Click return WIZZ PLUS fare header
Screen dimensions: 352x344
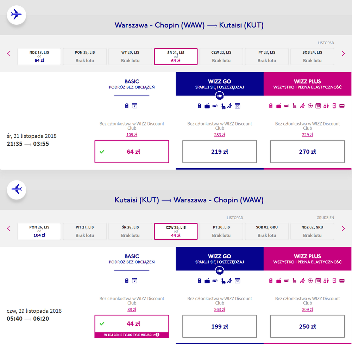pos(307,259)
